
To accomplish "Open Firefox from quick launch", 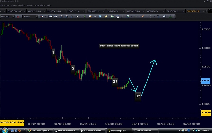I will tap(20, 130).
